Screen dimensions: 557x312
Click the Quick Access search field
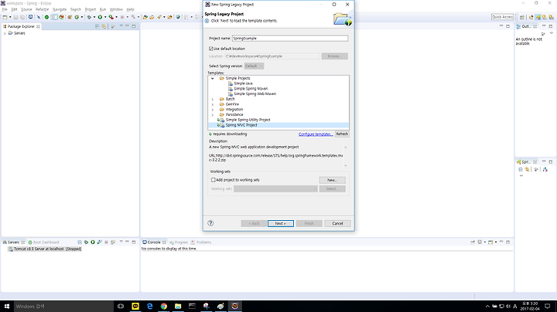[502, 17]
